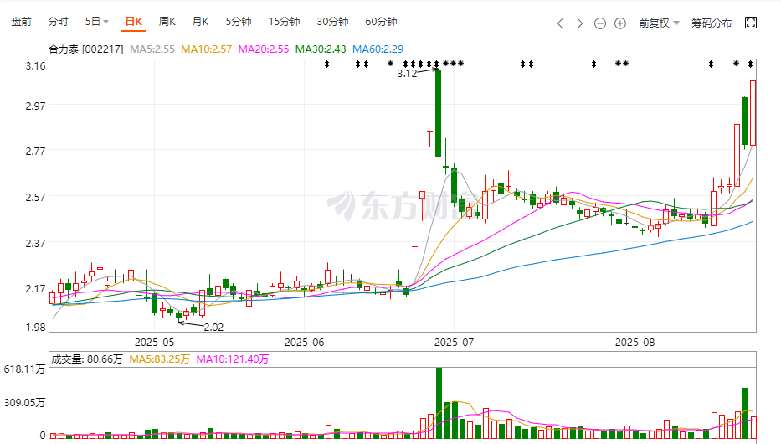
Task: Show the 60分钟 chart
Action: [x=381, y=22]
